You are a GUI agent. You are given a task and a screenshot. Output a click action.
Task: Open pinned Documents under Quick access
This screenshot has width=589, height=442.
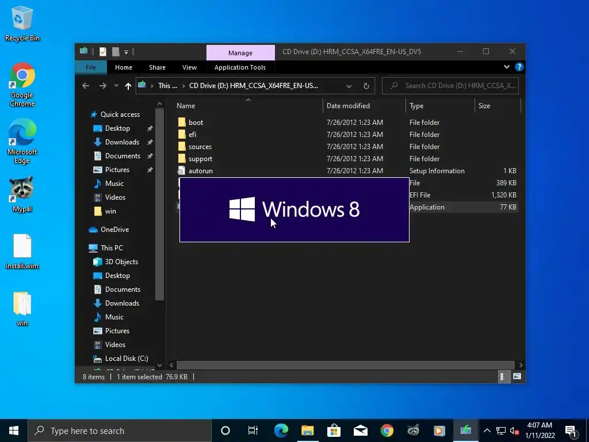123,156
